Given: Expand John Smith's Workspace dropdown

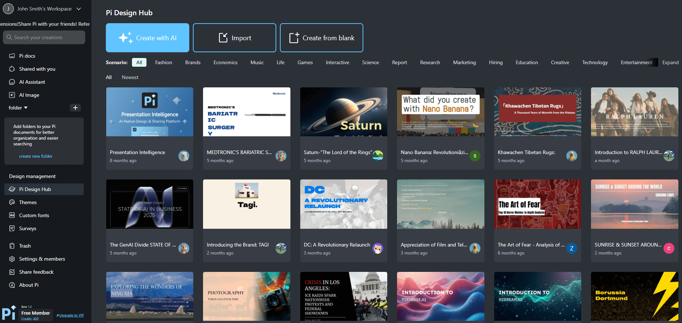Looking at the screenshot, I should click(x=79, y=9).
